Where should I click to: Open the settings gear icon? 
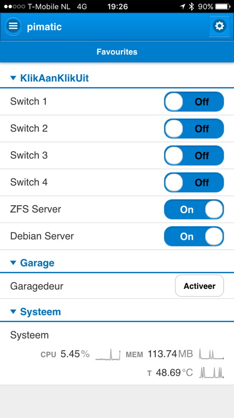[219, 26]
